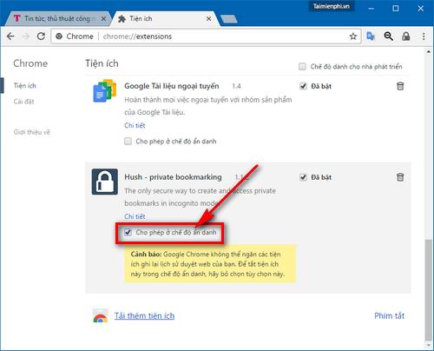Viewport: 434px width, 351px height.
Task: Uncheck Đã bật for Google Tài liệu ngoại tuyến
Action: point(303,86)
